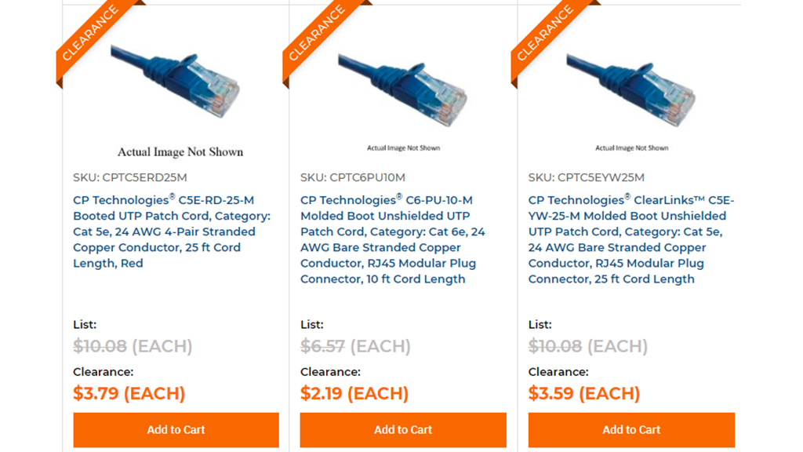Screen dimensions: 803x452
Task: Click the large "Actual Image Not Shown" caption
Action: pyautogui.click(x=180, y=152)
